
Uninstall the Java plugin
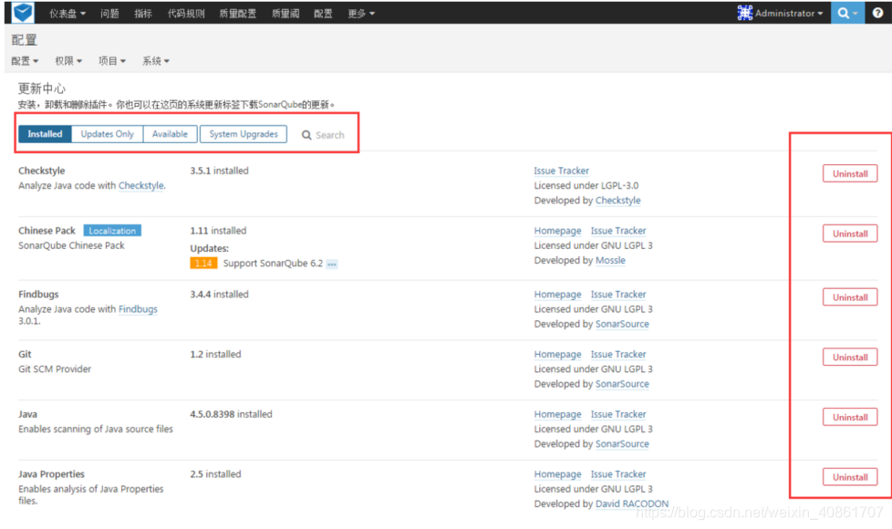coord(850,417)
